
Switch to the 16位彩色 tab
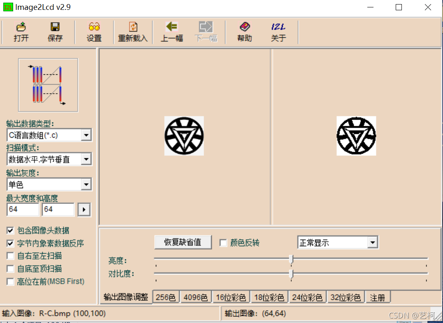click(x=231, y=297)
